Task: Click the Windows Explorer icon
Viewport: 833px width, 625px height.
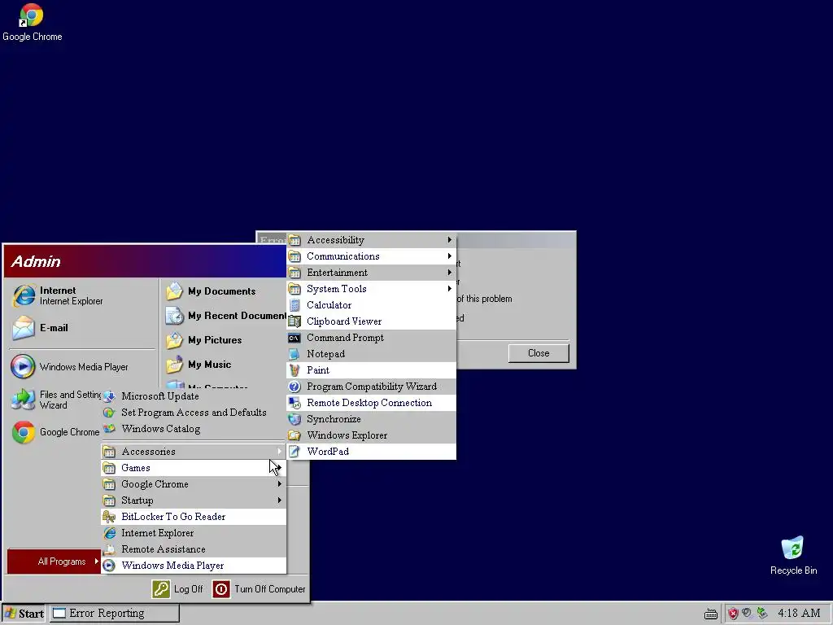Action: [x=294, y=435]
